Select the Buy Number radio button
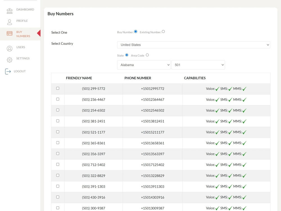The width and height of the screenshot is (281, 211). (x=136, y=31)
